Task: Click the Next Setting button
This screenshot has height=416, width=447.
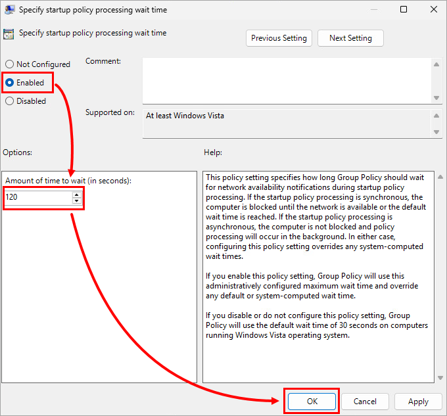Action: 350,38
